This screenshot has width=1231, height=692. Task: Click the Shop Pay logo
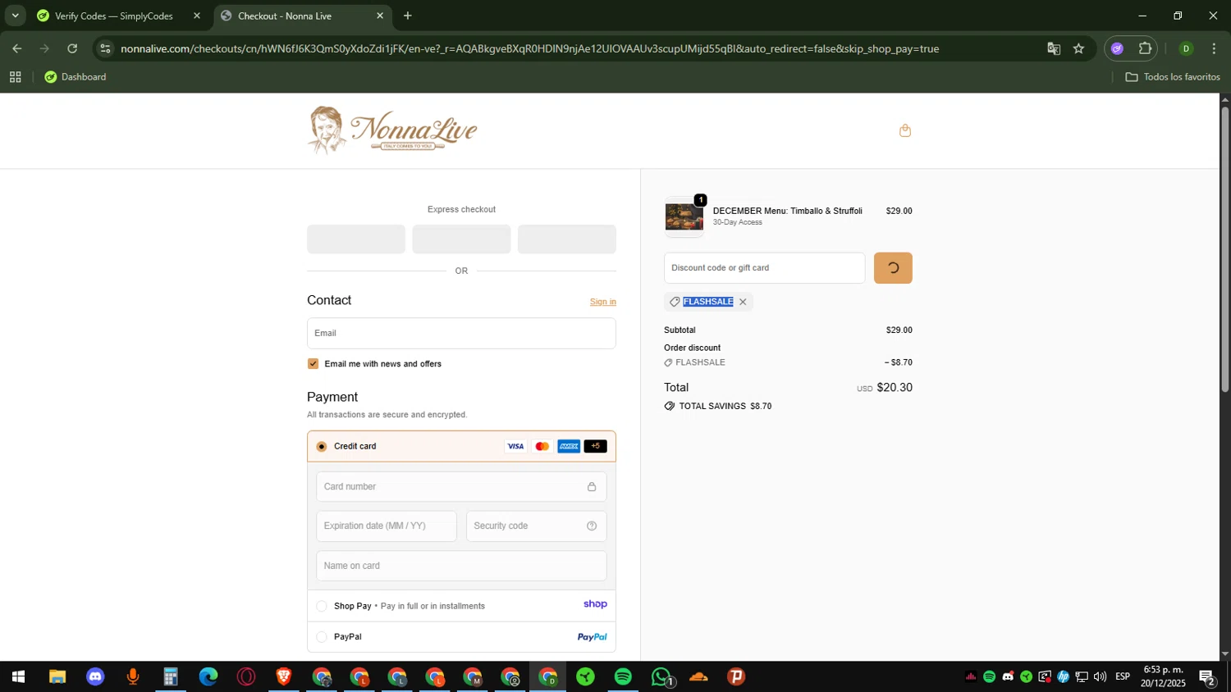pyautogui.click(x=595, y=604)
